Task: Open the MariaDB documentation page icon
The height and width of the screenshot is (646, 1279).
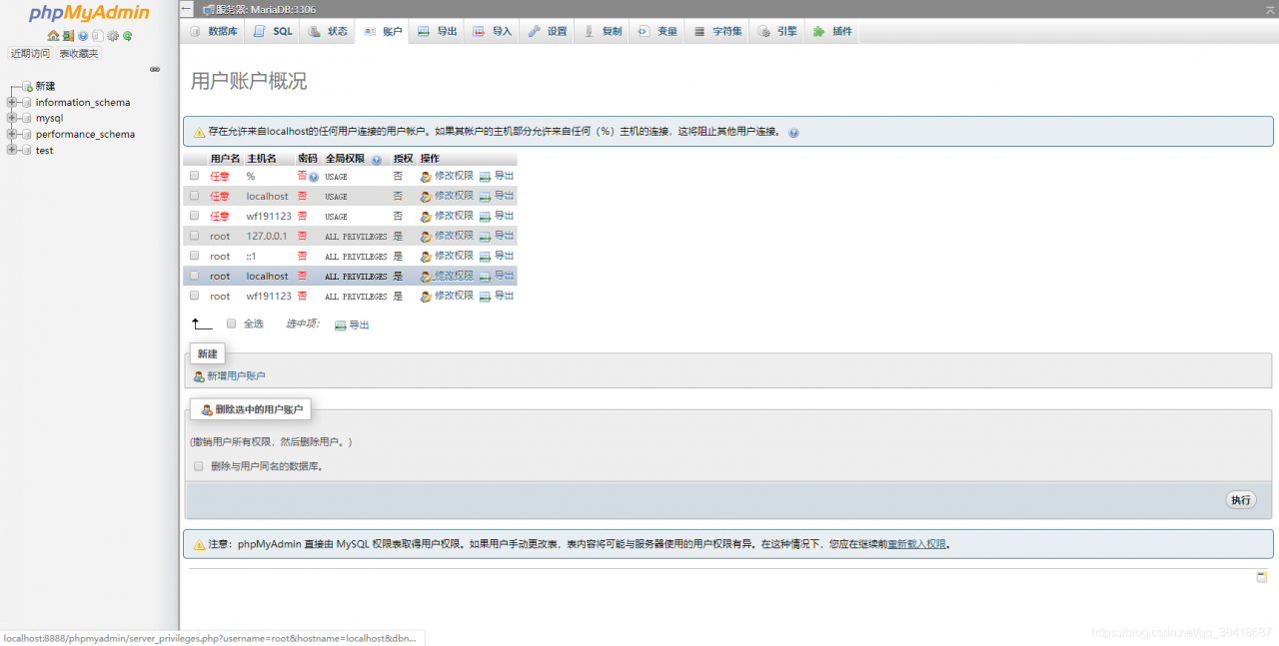Action: pos(98,36)
